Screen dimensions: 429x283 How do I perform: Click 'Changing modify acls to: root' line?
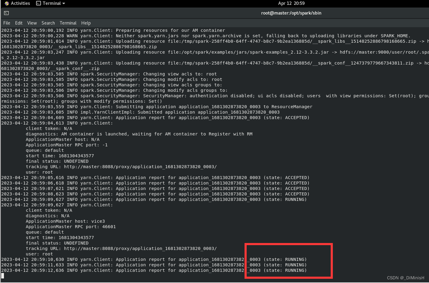click(x=112, y=79)
